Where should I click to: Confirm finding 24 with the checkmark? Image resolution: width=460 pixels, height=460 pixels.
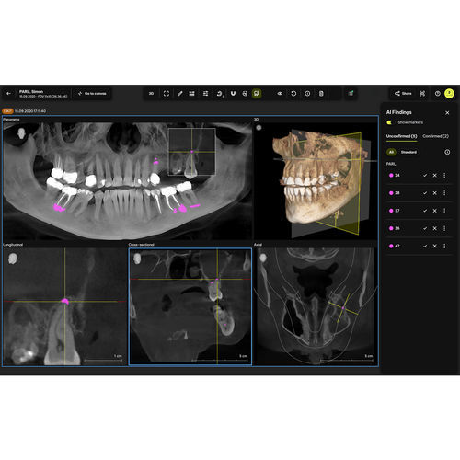(x=425, y=176)
